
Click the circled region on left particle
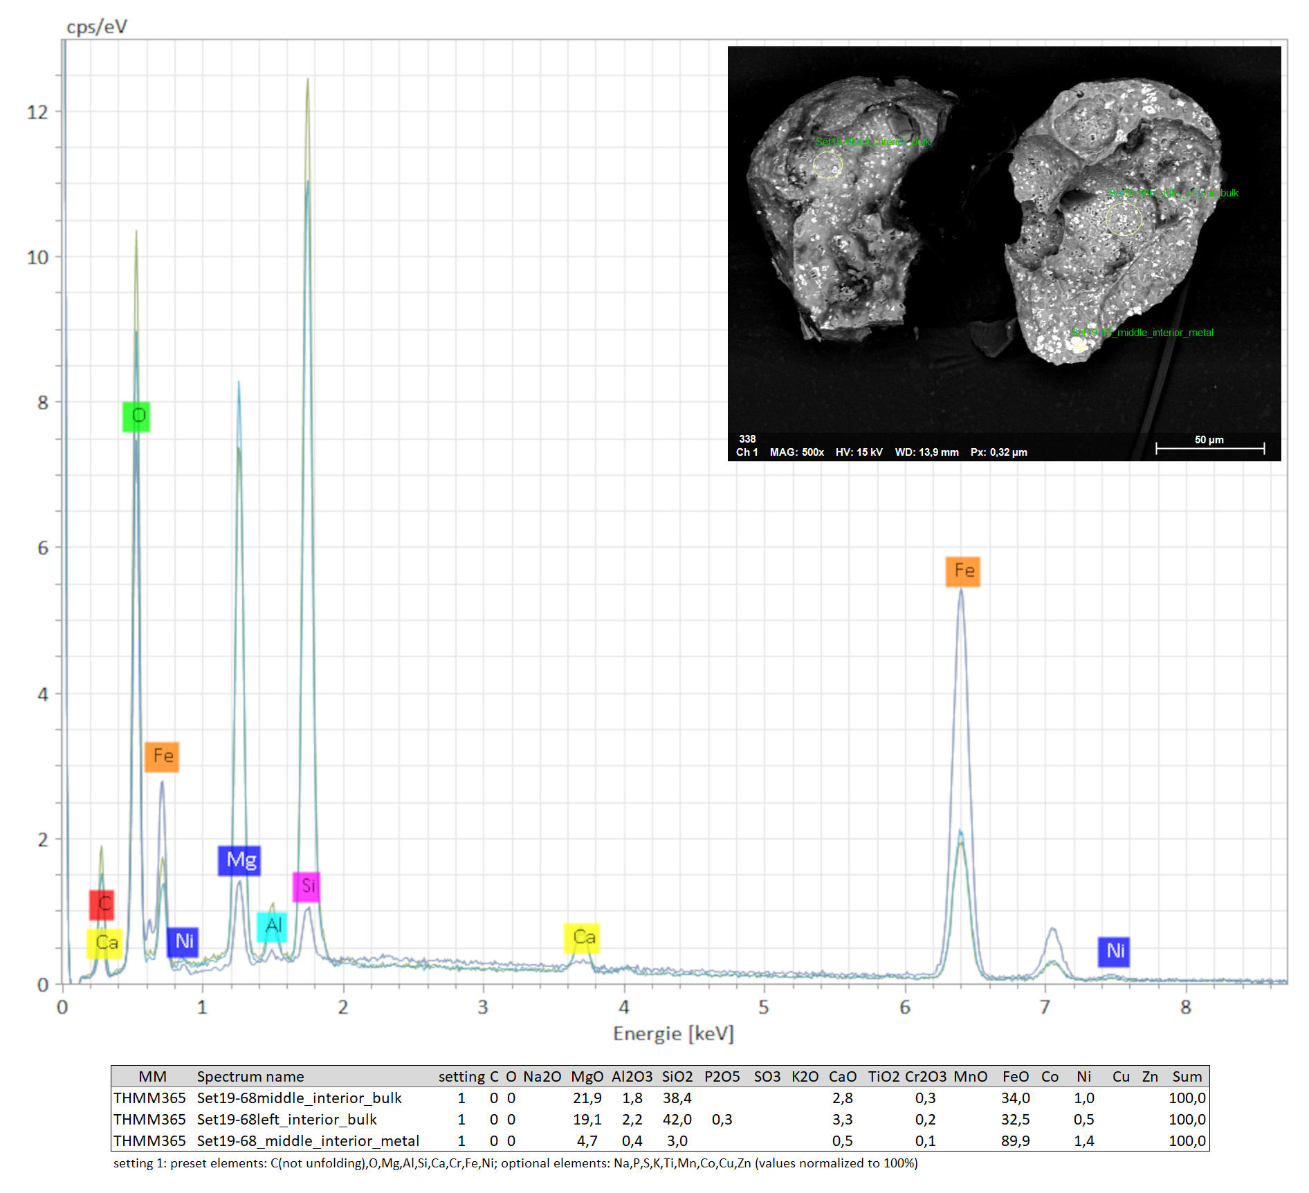pos(827,165)
